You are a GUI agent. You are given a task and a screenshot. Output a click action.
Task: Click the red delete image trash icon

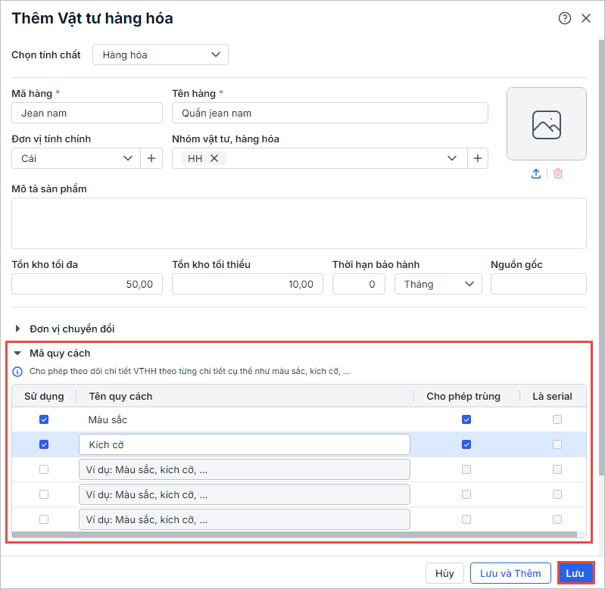pyautogui.click(x=558, y=173)
